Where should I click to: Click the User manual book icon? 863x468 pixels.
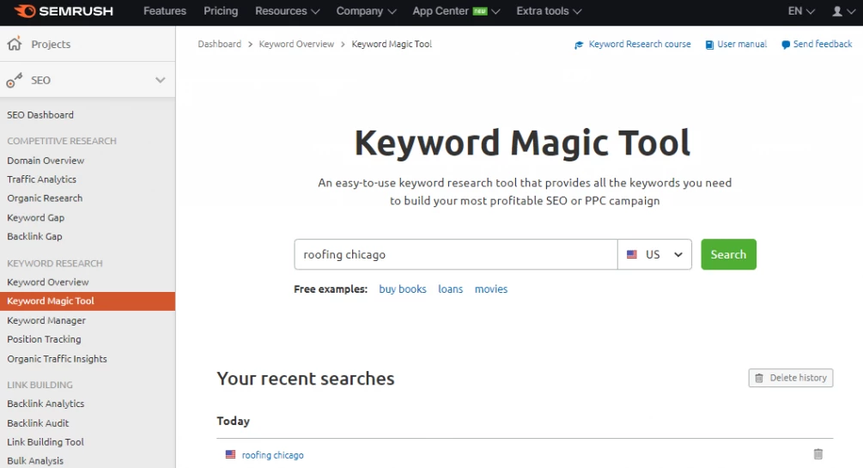pyautogui.click(x=709, y=45)
